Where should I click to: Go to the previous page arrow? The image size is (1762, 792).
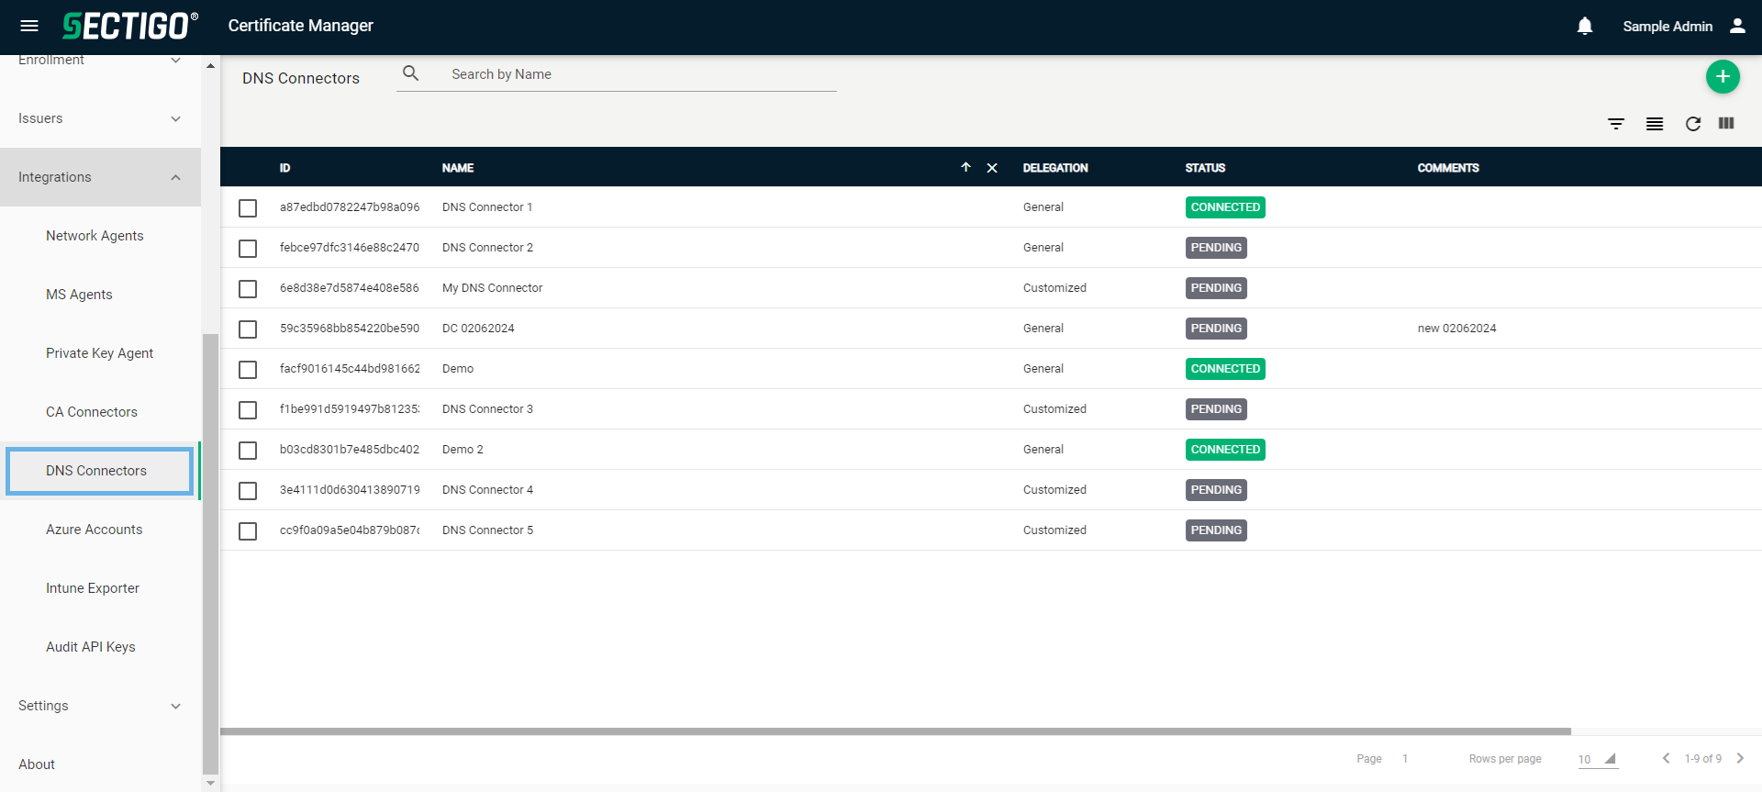(1666, 758)
